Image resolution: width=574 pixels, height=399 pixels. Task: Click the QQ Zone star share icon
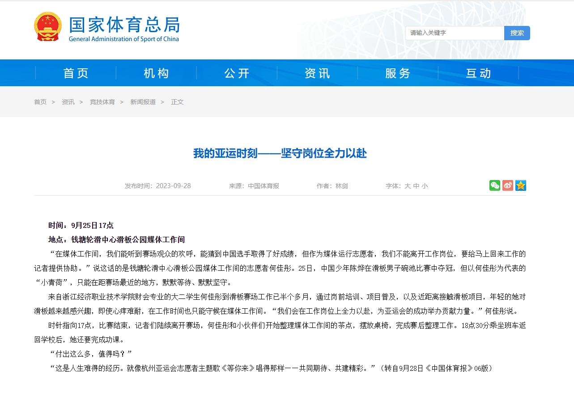[520, 185]
